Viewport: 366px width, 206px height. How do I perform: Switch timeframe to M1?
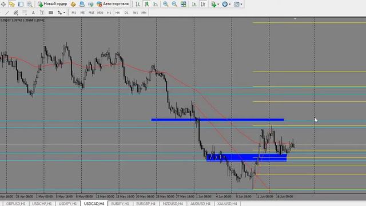[x=74, y=13]
